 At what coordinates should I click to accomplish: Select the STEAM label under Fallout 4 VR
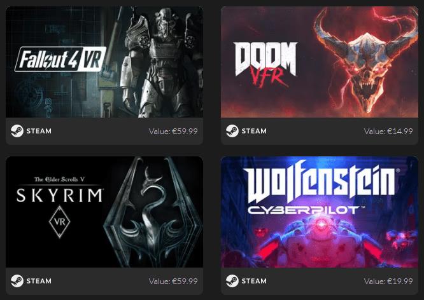point(39,131)
